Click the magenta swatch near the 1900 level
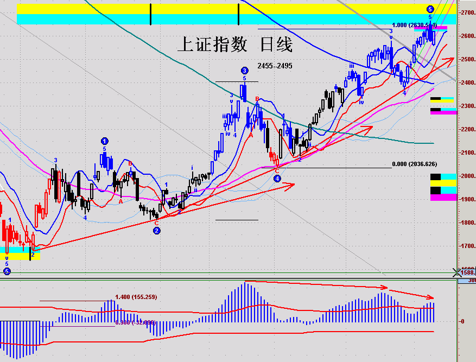The height and width of the screenshot is (362, 476). click(x=443, y=198)
